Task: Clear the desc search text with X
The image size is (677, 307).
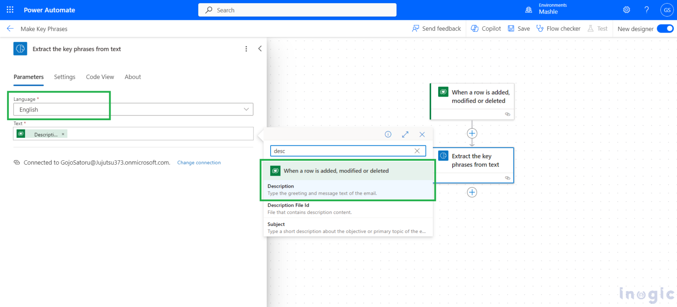Action: 417,151
